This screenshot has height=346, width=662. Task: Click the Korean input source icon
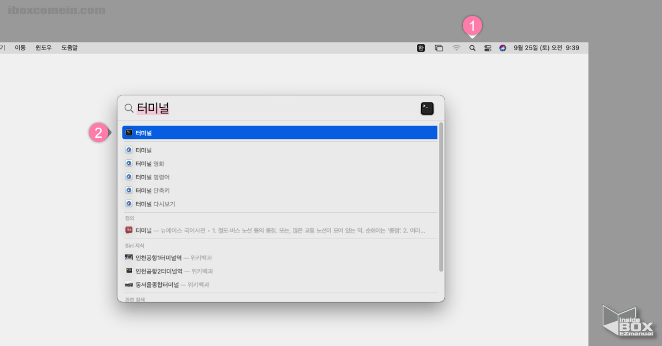pyautogui.click(x=421, y=48)
